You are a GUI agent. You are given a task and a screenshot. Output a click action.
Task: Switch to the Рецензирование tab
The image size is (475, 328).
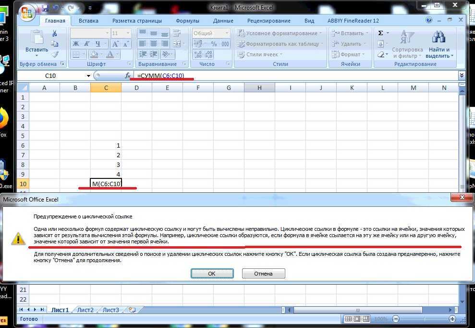click(268, 21)
